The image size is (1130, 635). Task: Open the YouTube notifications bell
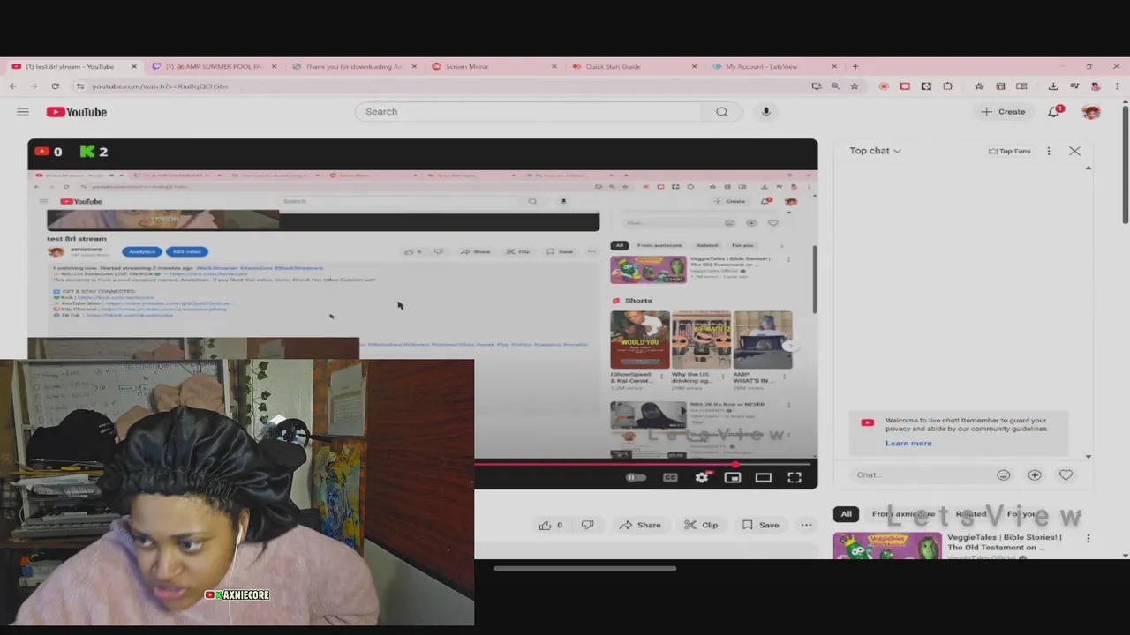pos(1054,112)
